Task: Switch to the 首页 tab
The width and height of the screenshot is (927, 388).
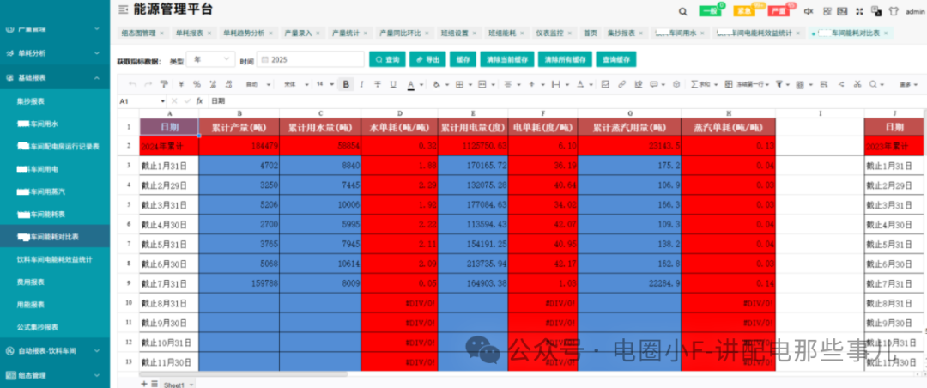Action: [x=590, y=33]
